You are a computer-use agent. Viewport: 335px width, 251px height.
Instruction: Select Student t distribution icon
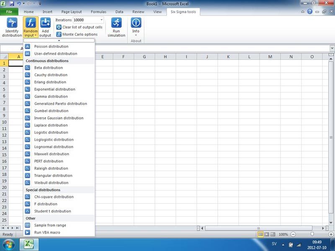(x=27, y=211)
